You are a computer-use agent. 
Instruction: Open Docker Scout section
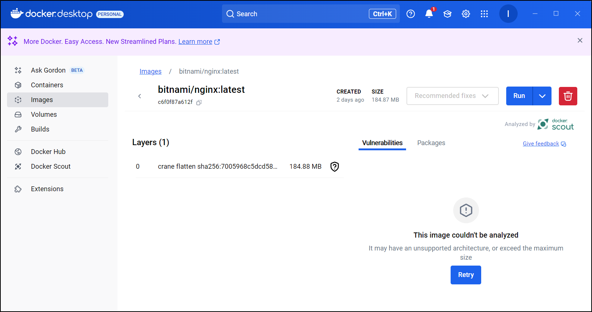point(57,166)
